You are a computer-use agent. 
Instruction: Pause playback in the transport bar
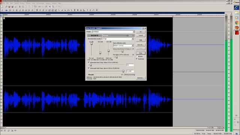(16, 10)
